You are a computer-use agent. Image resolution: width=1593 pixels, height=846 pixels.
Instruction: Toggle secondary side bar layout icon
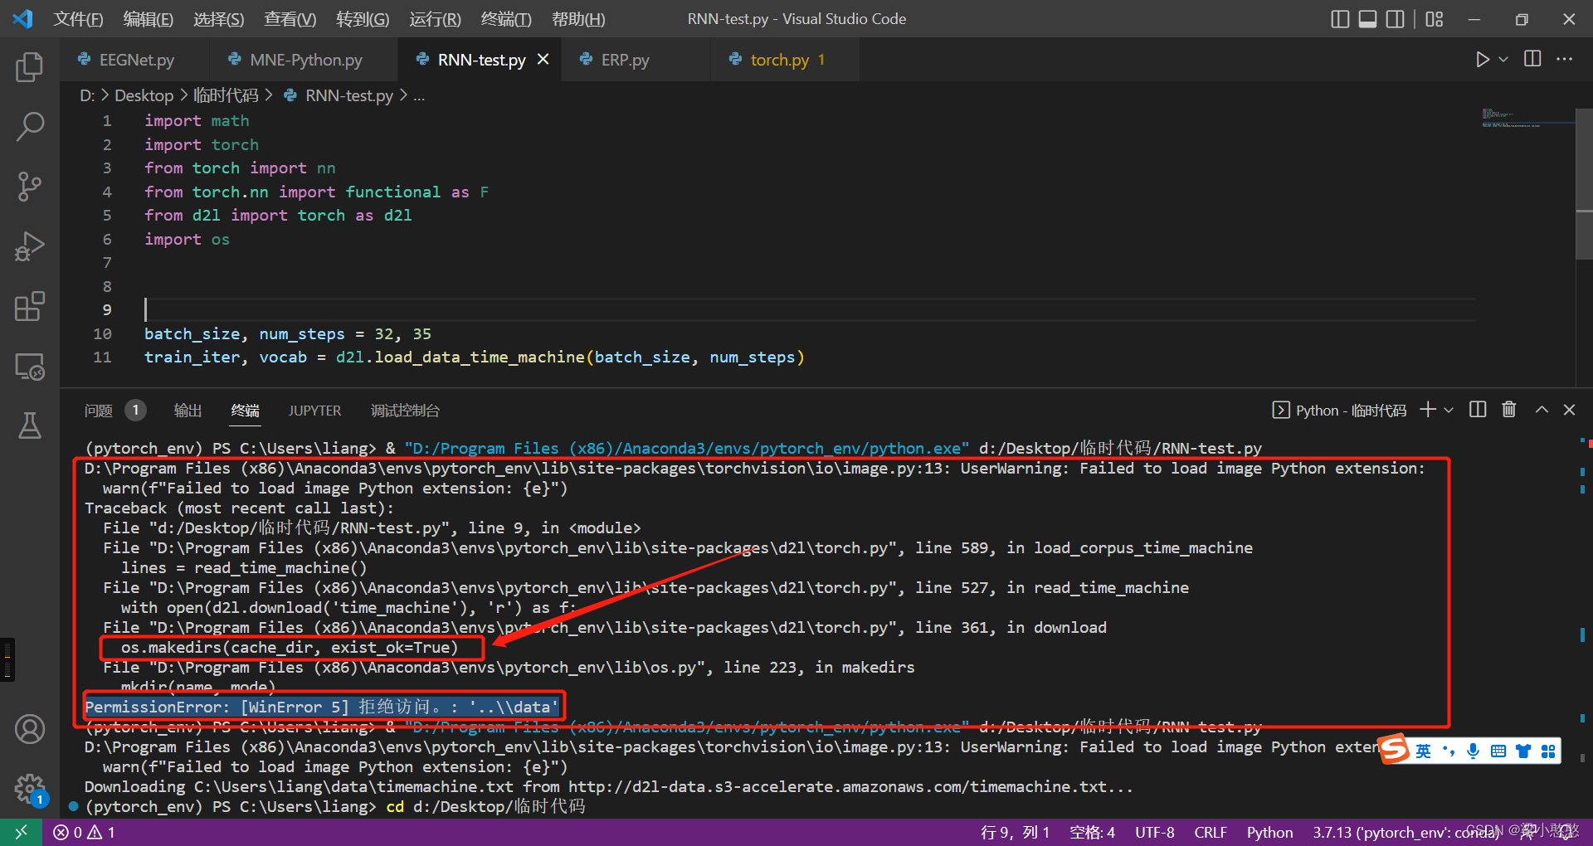coord(1396,19)
